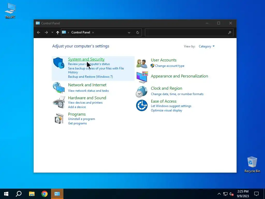Click the Control Panel breadcrumb
Viewport: 265px width, 199px height.
[81, 32]
